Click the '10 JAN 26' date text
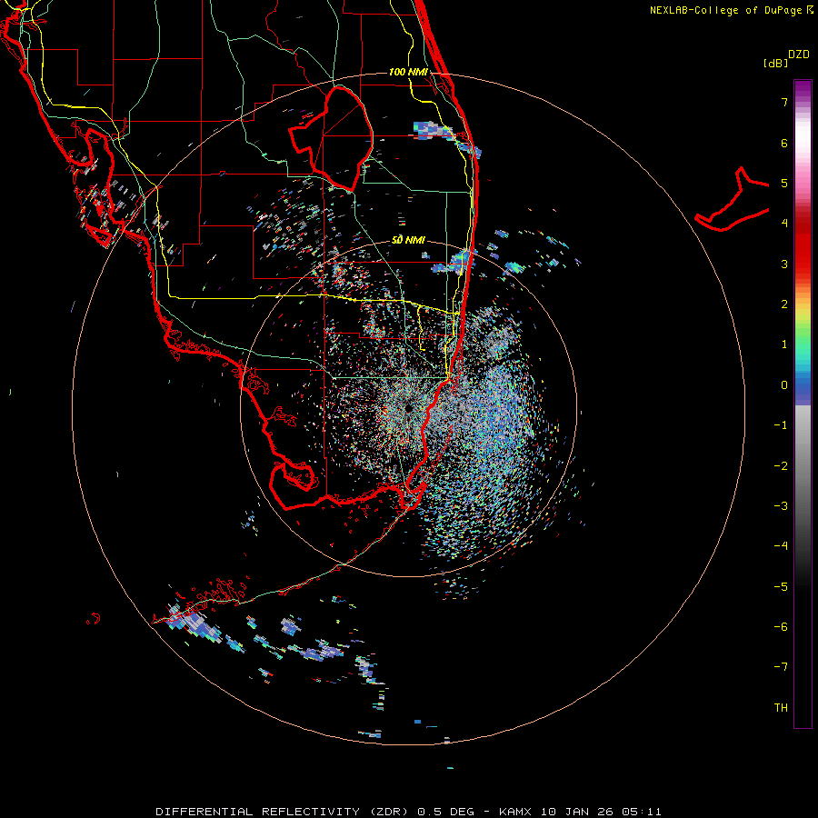Viewport: 818px width, 818px height. (x=577, y=812)
